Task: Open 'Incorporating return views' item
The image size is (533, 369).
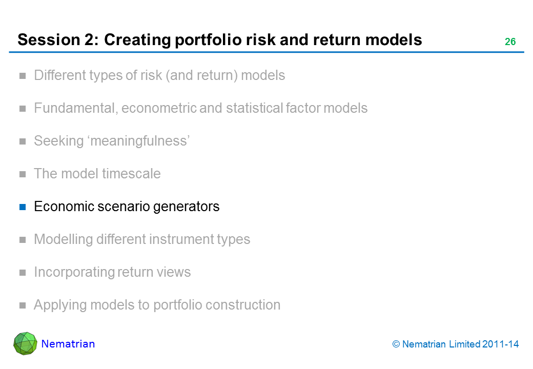Action: 112,272
